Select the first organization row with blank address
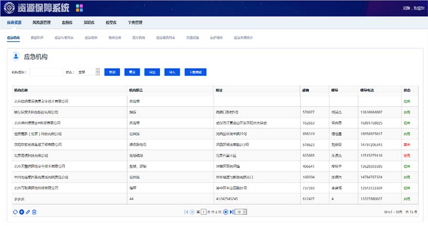Image resolution: width=428 pixels, height=226 pixels. [x=215, y=101]
